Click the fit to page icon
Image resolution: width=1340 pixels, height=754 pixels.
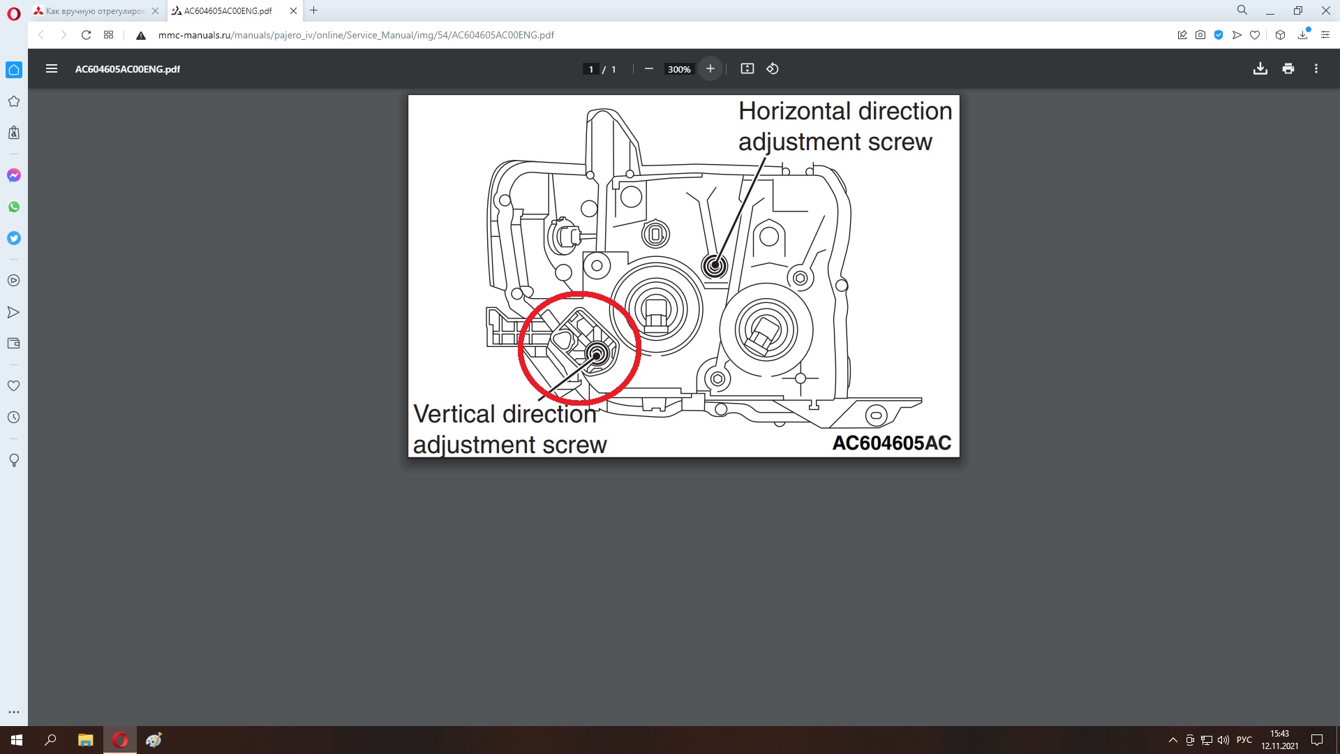(x=747, y=68)
